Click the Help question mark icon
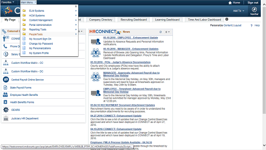The height and width of the screenshot is (150, 266). (251, 25)
